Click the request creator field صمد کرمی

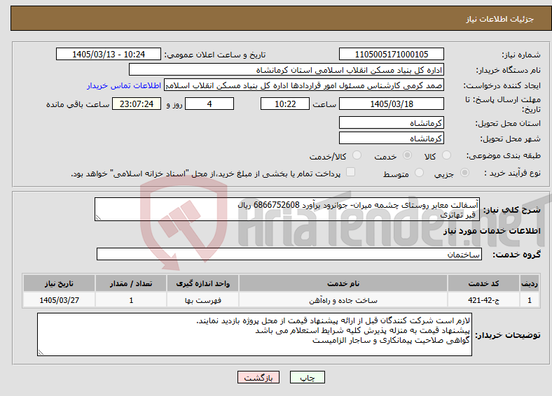click(x=304, y=85)
